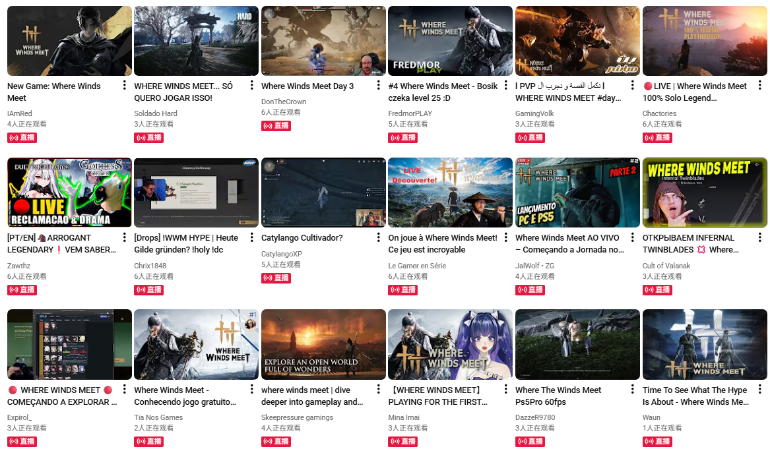Visit the Le Gamer en Série channel
The height and width of the screenshot is (451, 770).
pos(417,266)
